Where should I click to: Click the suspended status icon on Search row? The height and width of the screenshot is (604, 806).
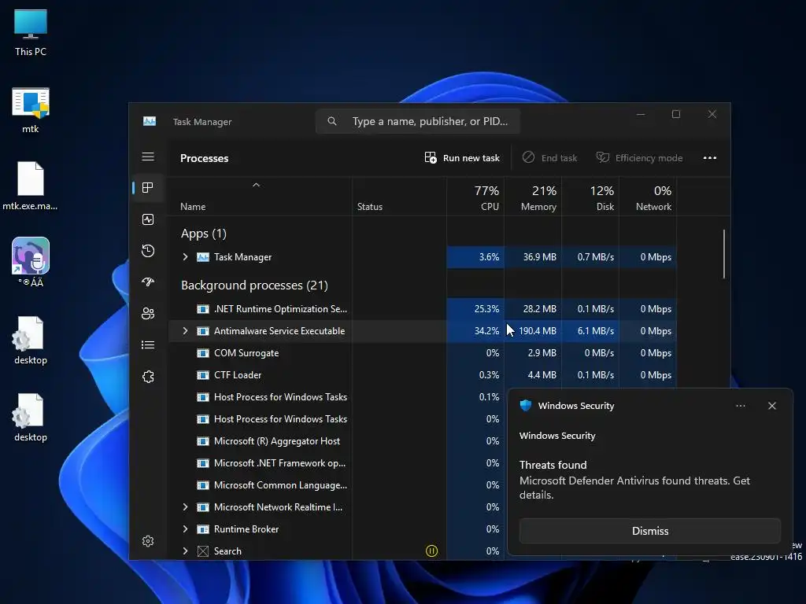tap(432, 551)
